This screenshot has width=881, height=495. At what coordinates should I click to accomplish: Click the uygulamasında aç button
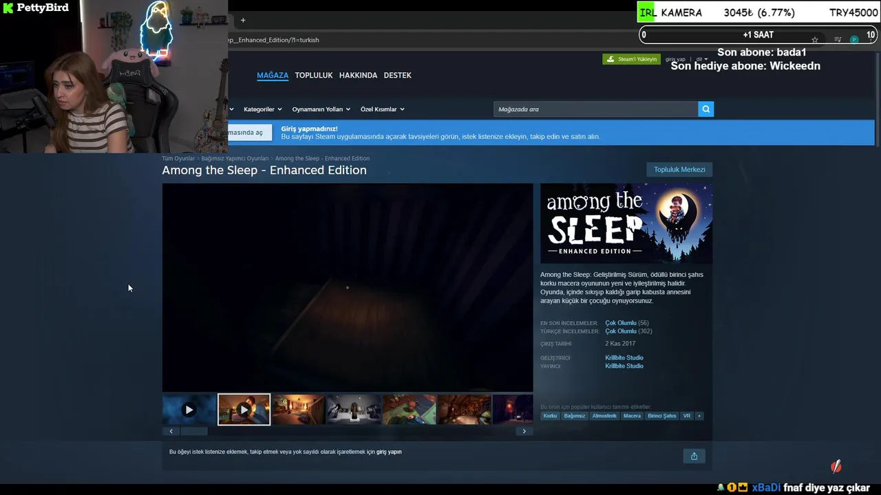click(250, 133)
